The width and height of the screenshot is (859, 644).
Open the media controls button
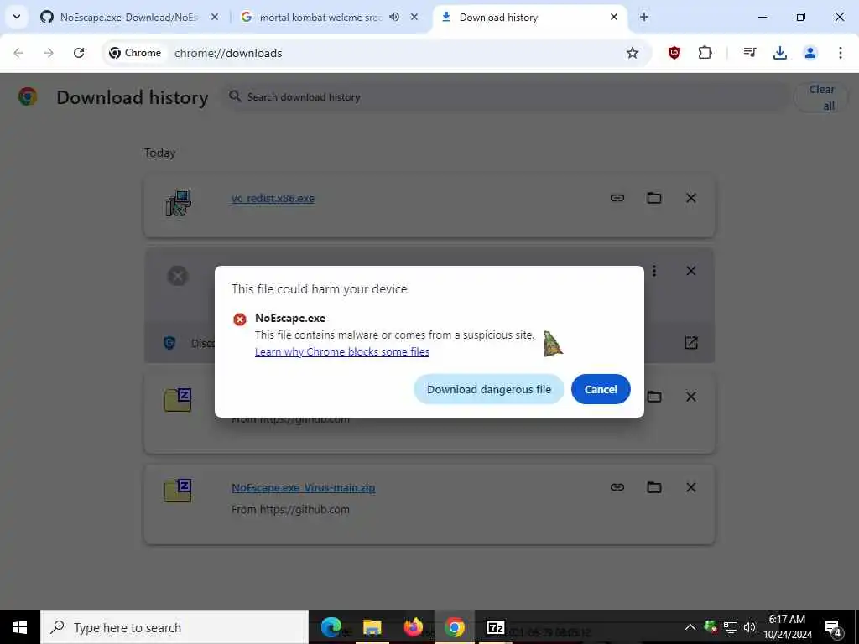click(749, 53)
